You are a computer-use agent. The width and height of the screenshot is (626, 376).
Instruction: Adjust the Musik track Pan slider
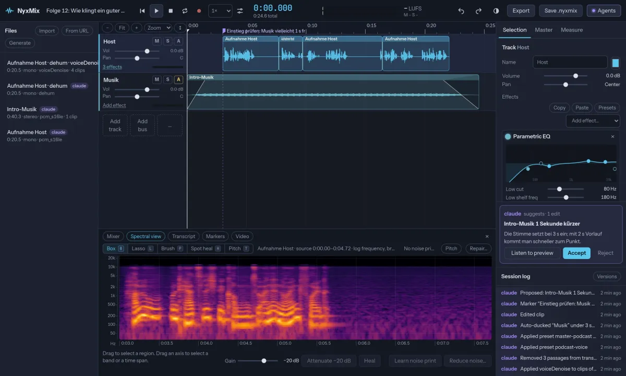137,96
